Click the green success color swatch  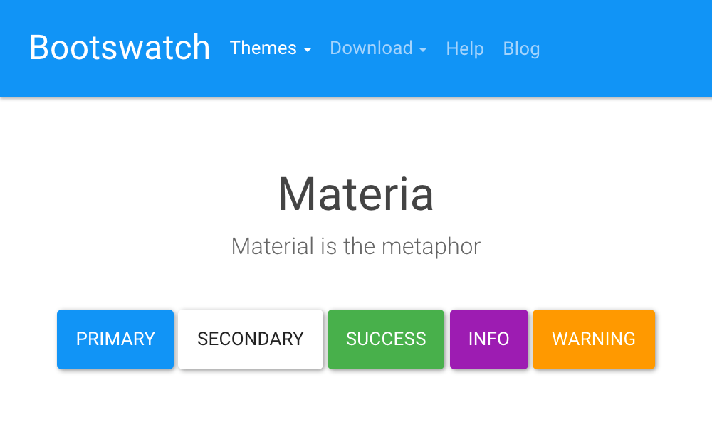coord(386,339)
